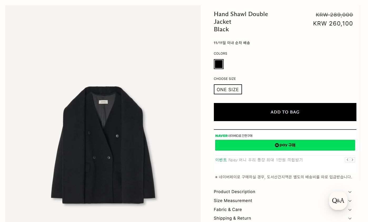Select the black color swatch
The height and width of the screenshot is (222, 368).
click(x=219, y=64)
